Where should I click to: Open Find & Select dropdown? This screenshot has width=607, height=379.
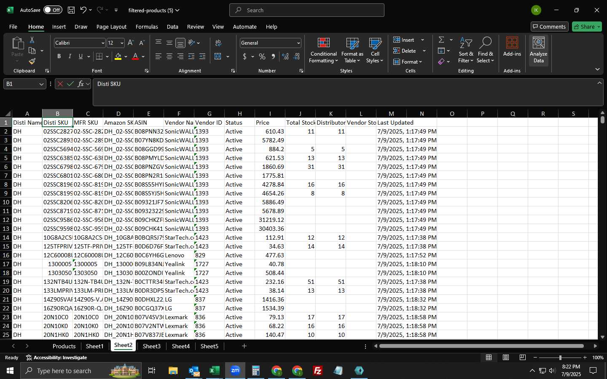point(485,50)
